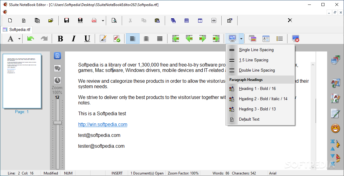
Task: Expand the font A dropdown arrow
Action: click(19, 39)
